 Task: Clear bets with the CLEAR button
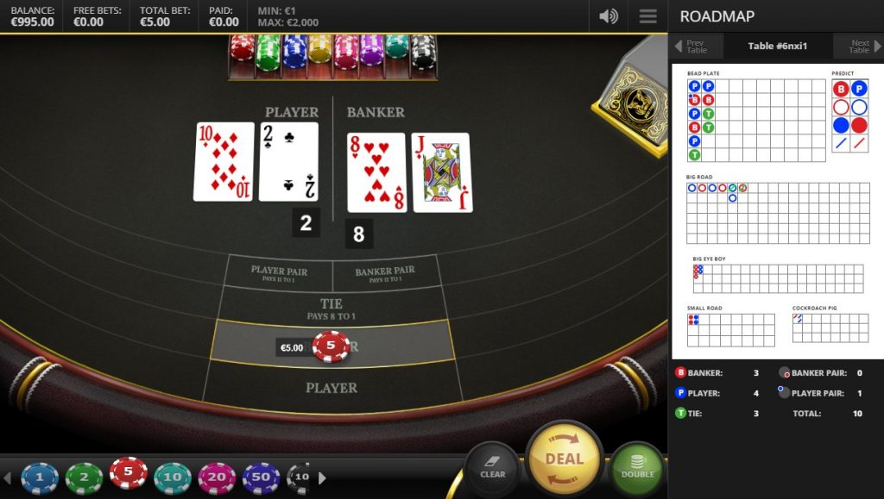(x=492, y=468)
